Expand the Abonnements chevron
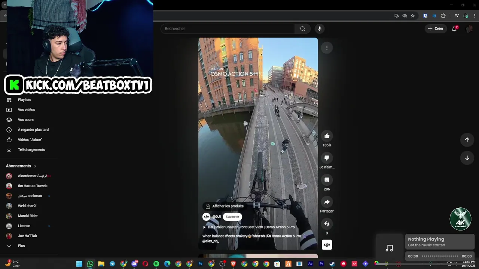The image size is (479, 269). coord(35,166)
